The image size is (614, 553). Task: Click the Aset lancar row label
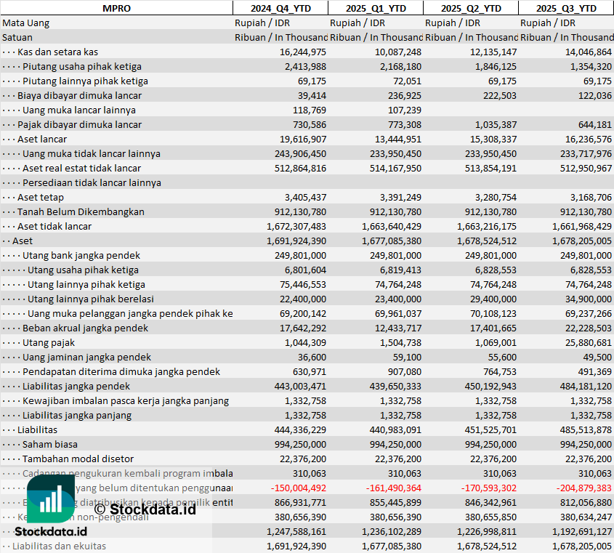click(x=42, y=139)
